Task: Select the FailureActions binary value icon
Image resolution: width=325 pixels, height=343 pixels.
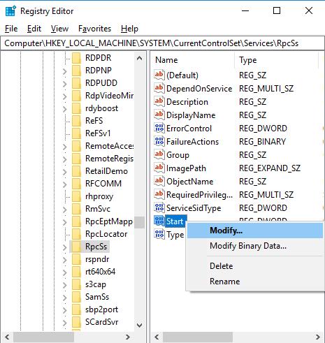Action: (x=159, y=141)
